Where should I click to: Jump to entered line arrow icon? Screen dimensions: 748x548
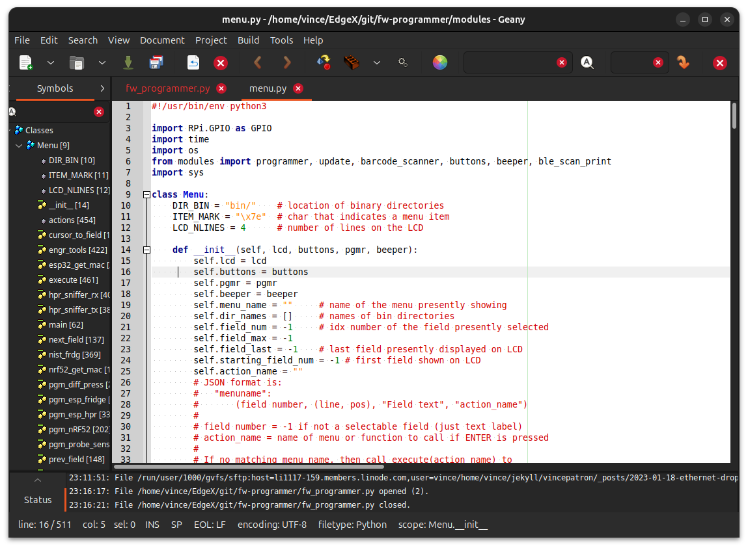tap(683, 62)
